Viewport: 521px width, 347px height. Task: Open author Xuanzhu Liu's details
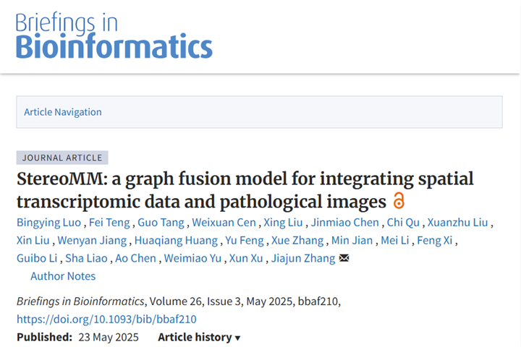[457, 223]
